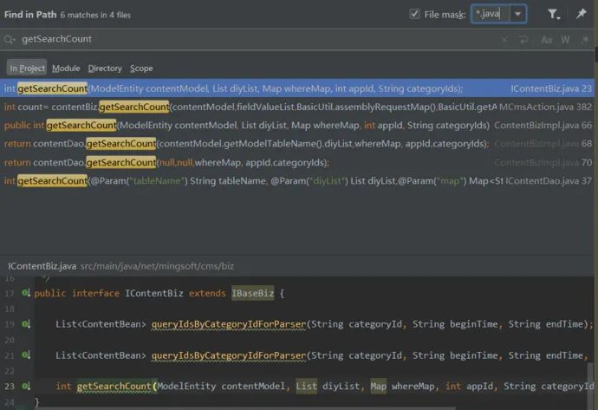Click the IContentBiz interface name
The width and height of the screenshot is (598, 410).
[x=154, y=293]
